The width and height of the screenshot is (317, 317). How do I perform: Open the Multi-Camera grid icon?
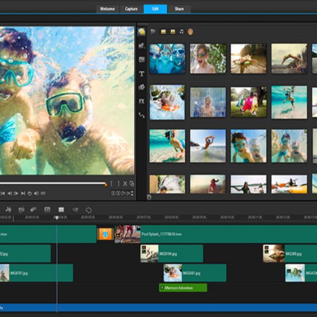(61, 210)
